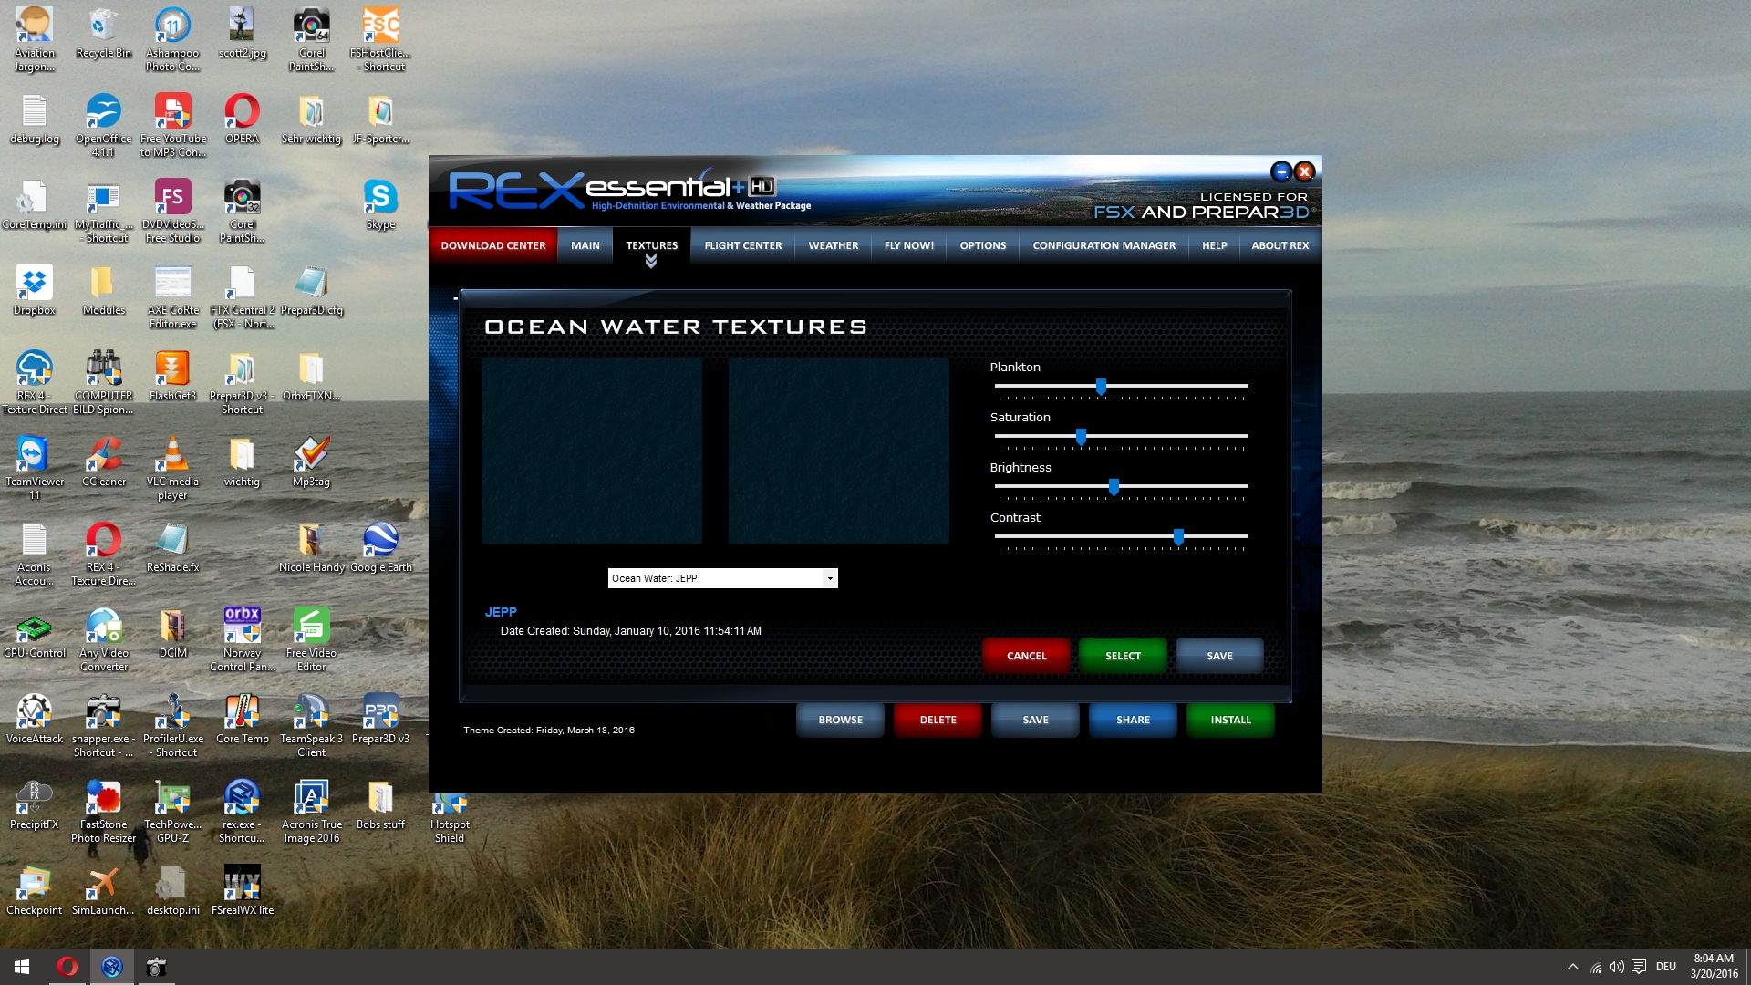Open the volume control in tray
Viewport: 1751px width, 985px height.
1617,967
